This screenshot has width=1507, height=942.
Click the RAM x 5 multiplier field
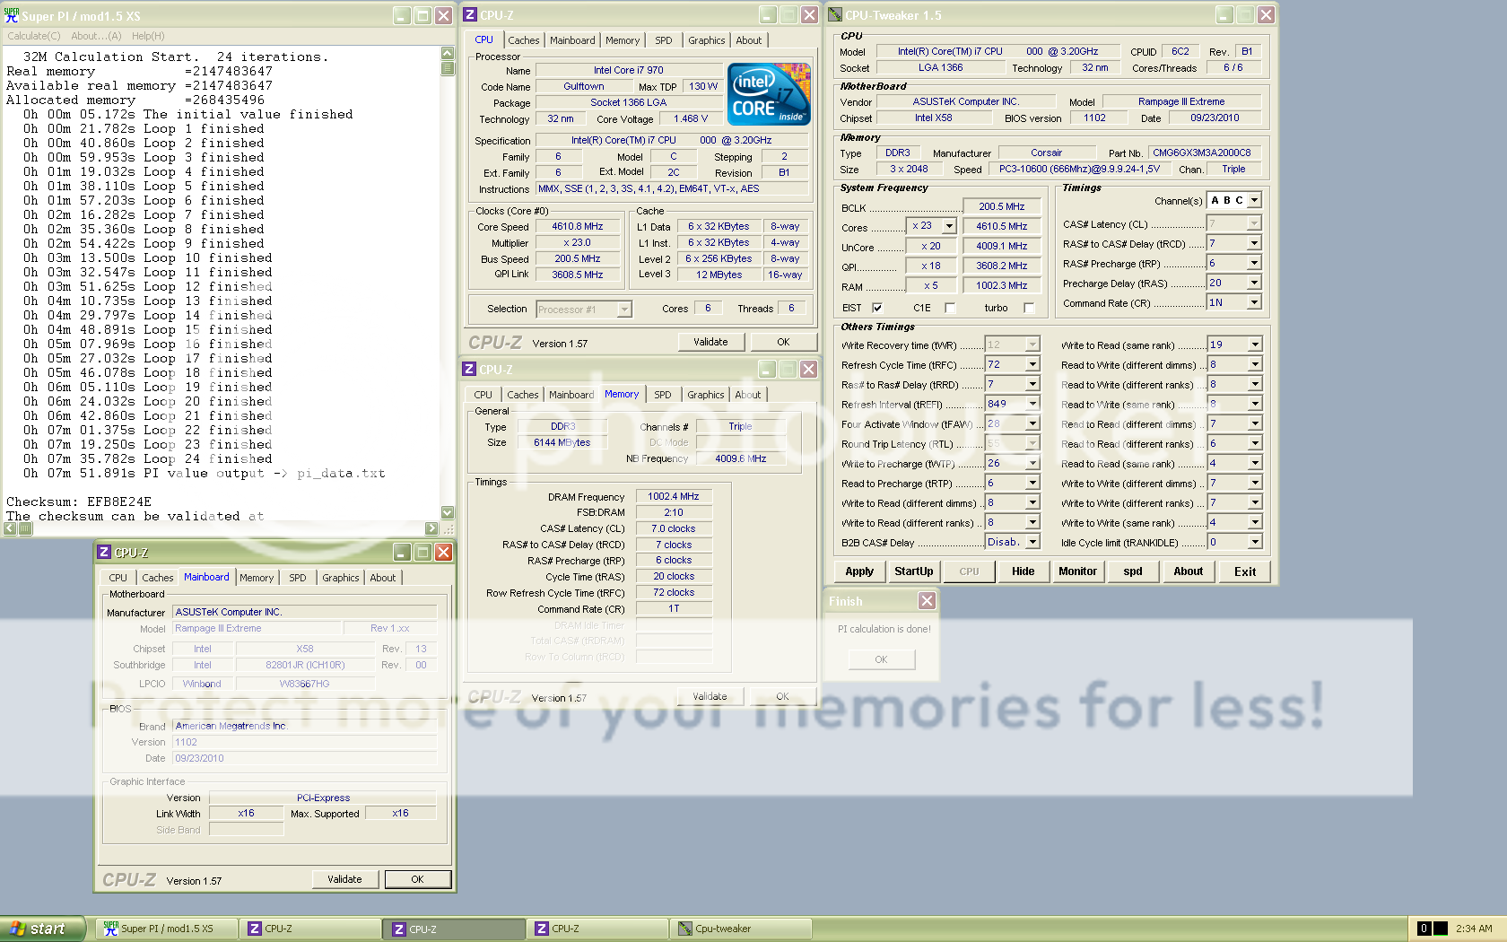point(931,285)
